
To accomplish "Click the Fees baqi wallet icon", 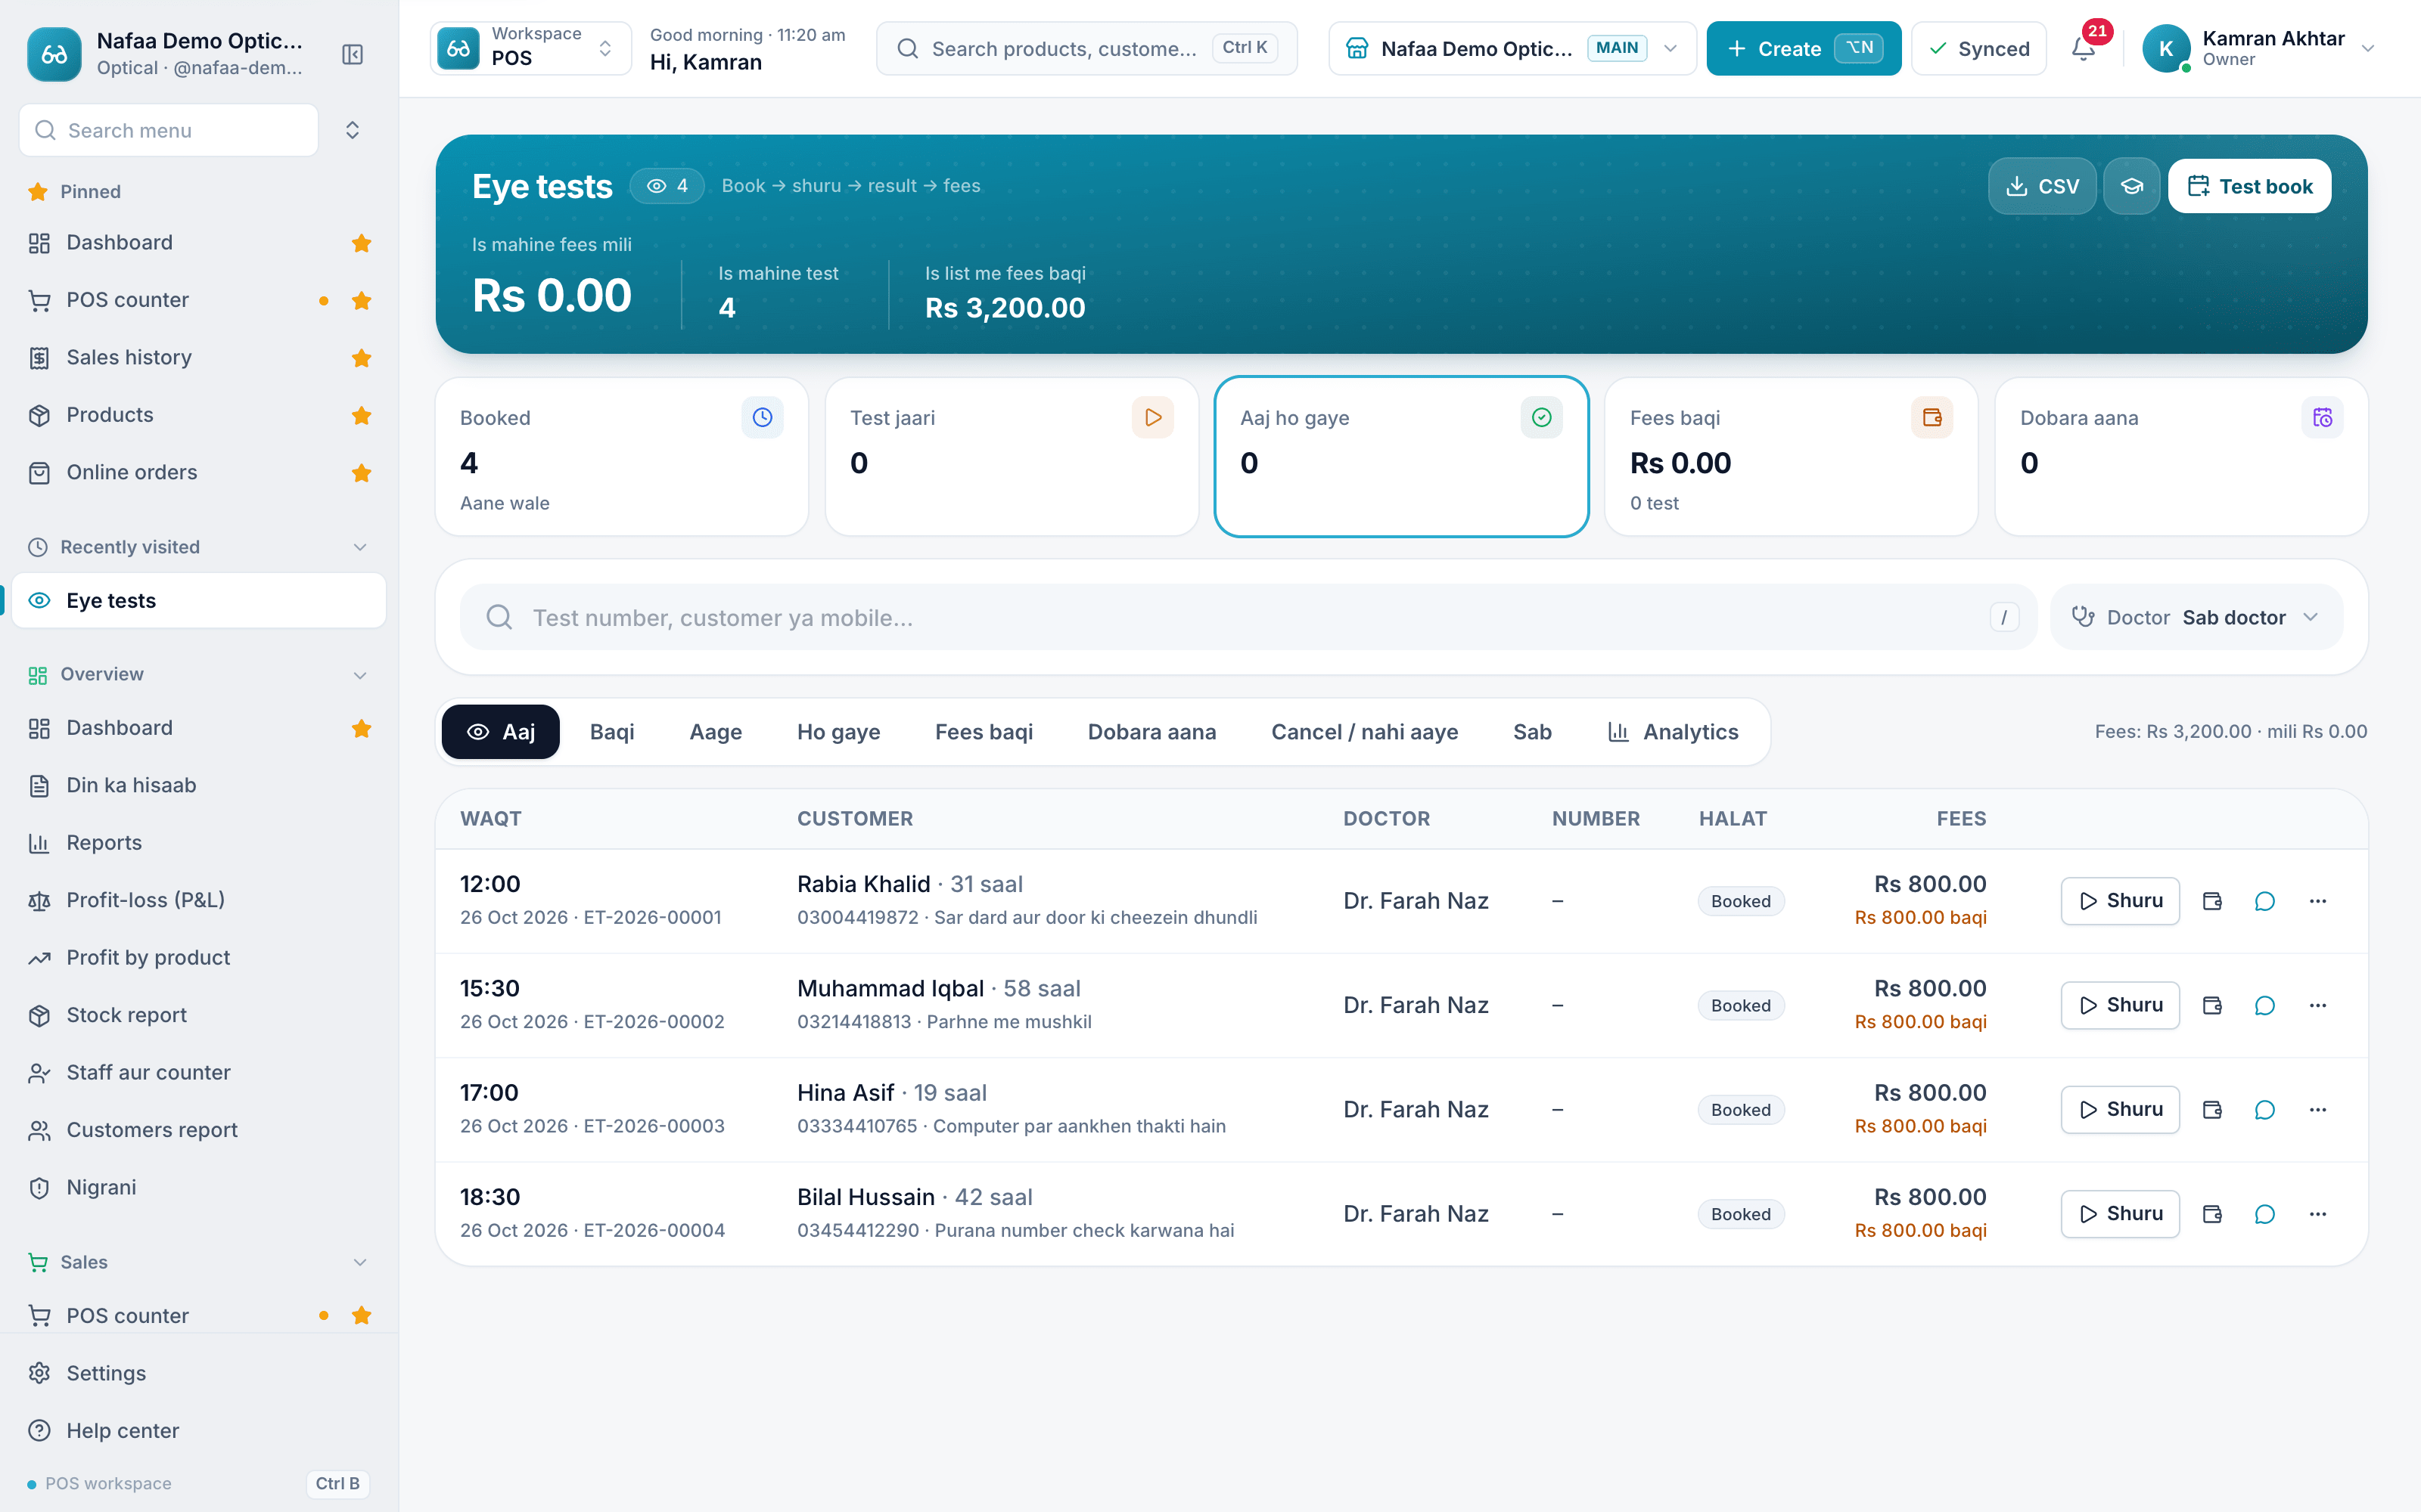I will [x=1932, y=417].
